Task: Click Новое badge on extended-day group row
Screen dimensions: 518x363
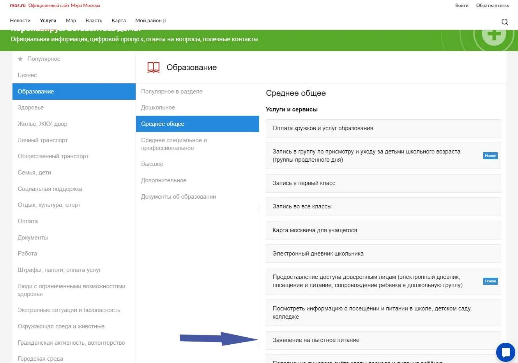Action: tap(490, 156)
